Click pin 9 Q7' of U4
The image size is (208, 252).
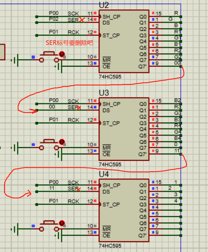156,235
